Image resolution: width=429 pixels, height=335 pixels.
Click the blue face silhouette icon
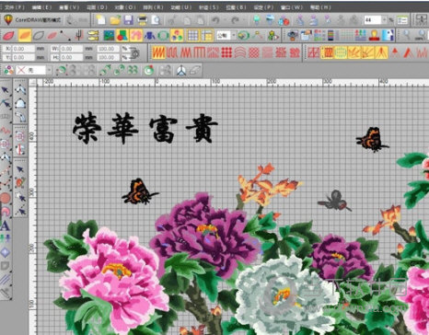point(388,35)
